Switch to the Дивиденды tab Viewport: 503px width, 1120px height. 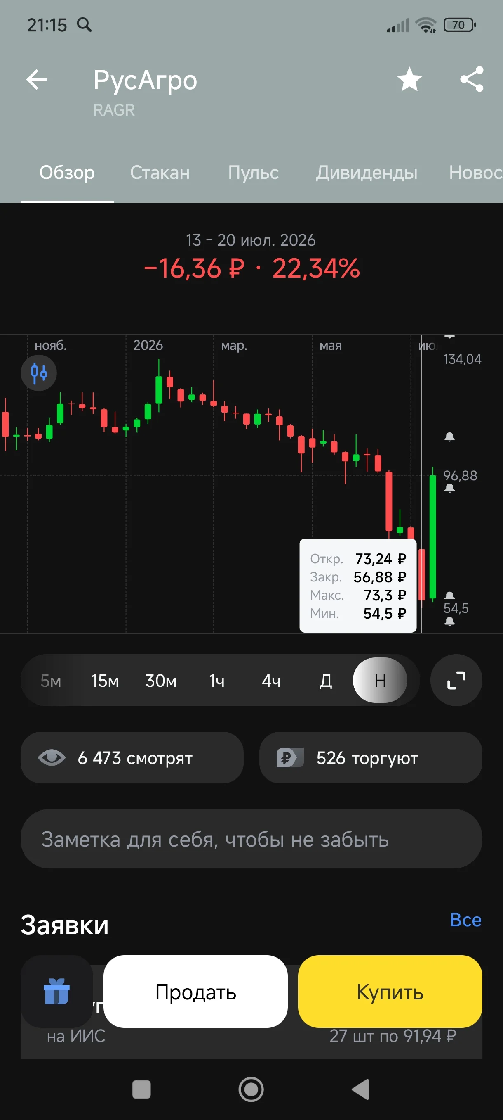366,173
